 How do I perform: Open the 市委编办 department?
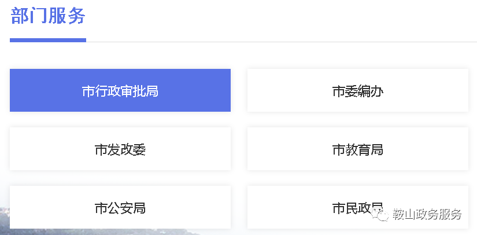pos(357,90)
